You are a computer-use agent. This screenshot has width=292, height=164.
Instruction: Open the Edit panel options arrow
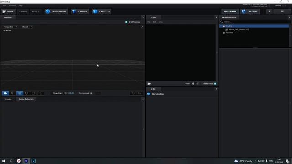[x=216, y=89]
